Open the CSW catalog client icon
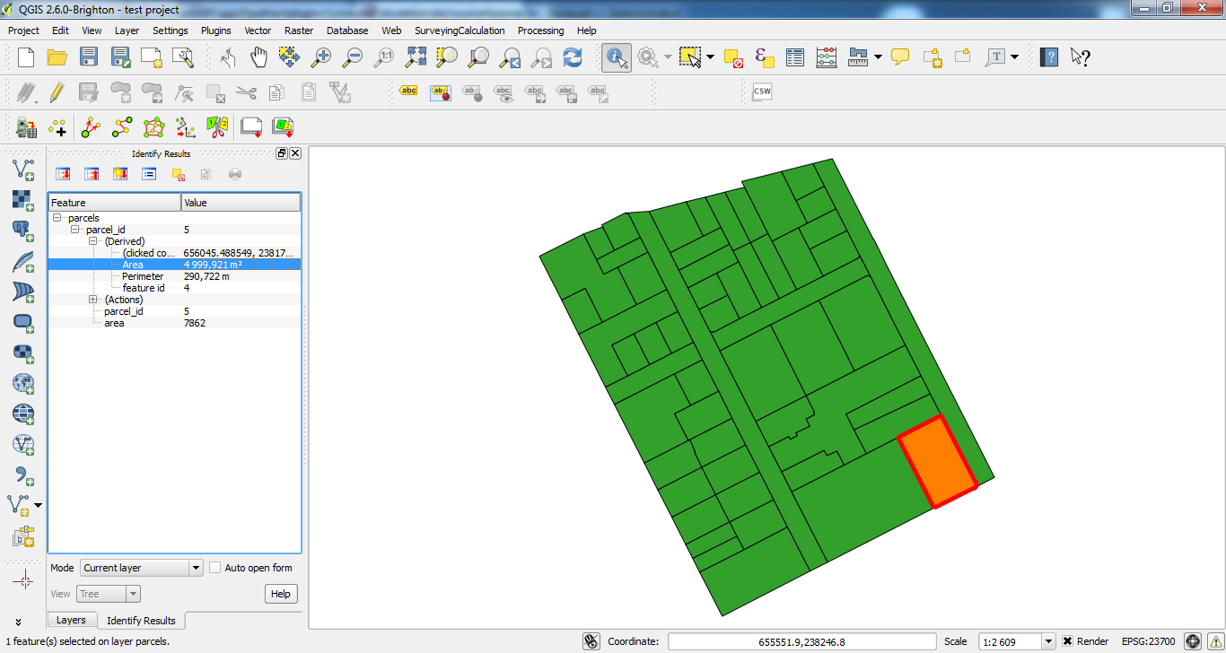 pyautogui.click(x=762, y=91)
